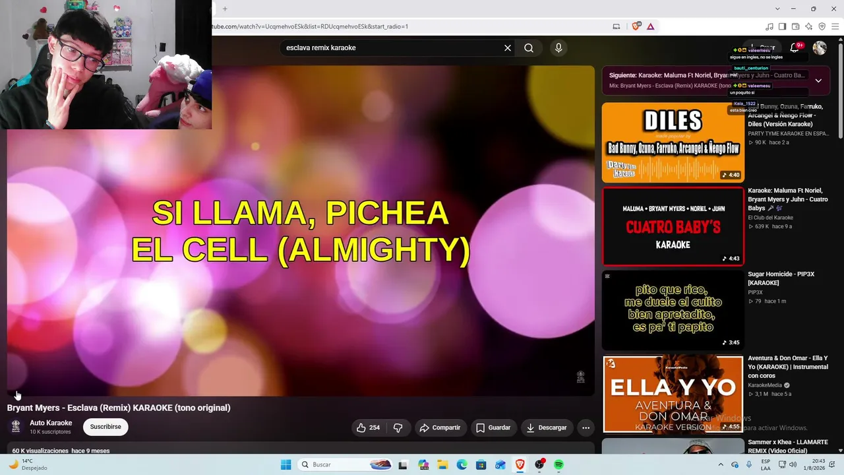Open Brave Leo AI sparkle icon
This screenshot has width=844, height=475.
(x=809, y=26)
